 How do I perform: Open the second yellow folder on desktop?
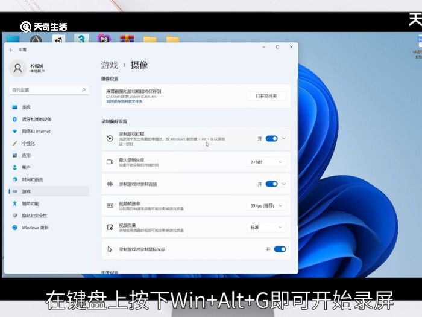click(x=172, y=39)
